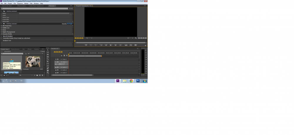Open the Program Monitor settings wrench

click(136, 38)
